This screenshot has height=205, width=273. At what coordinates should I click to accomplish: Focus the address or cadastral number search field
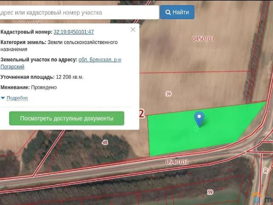(x=79, y=12)
